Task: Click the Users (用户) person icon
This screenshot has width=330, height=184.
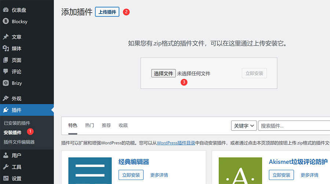Action: 6,155
